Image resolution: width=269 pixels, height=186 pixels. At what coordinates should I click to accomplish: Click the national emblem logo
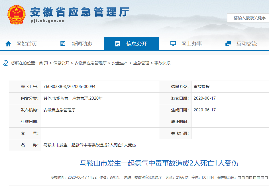tap(16, 15)
